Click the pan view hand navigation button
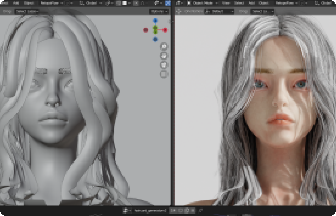This screenshot has width=336, height=216. click(x=164, y=56)
